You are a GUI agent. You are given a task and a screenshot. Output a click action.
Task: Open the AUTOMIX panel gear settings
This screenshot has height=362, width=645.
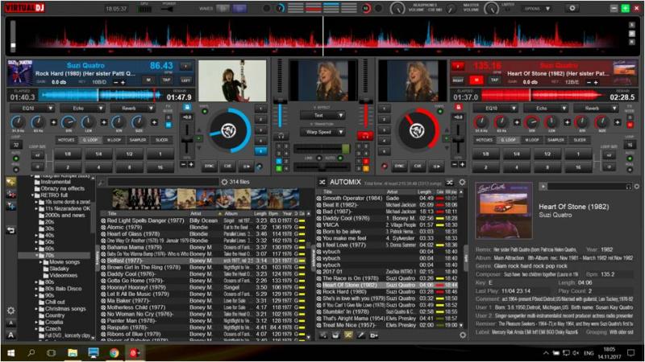pyautogui.click(x=462, y=182)
